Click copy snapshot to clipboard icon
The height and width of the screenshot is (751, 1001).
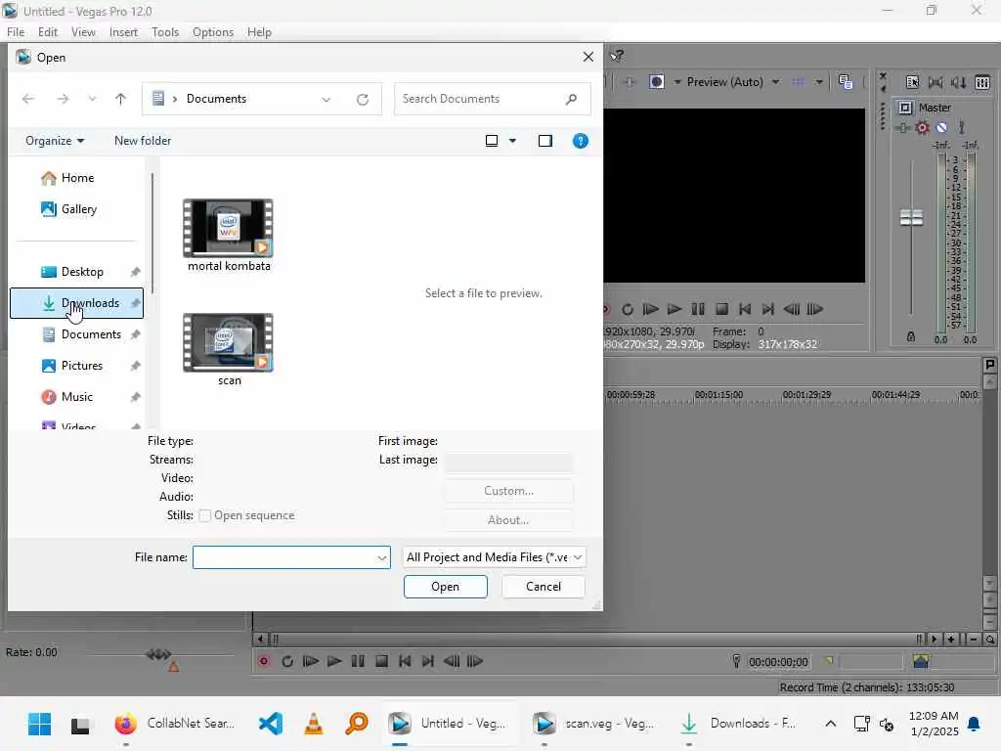[x=846, y=82]
